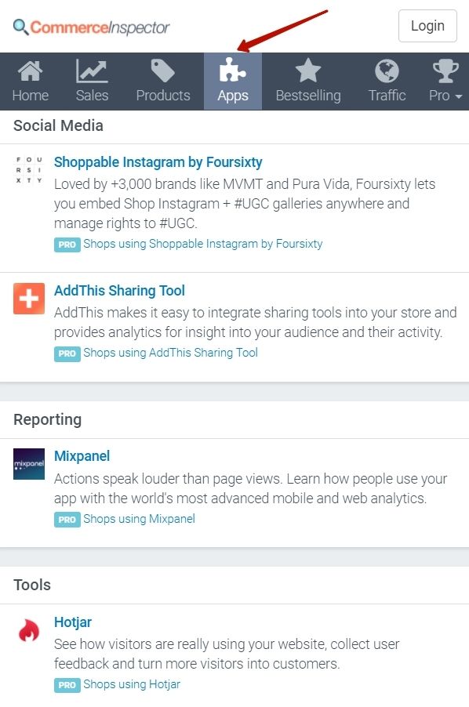Expand the Pro dropdown arrow

point(459,96)
